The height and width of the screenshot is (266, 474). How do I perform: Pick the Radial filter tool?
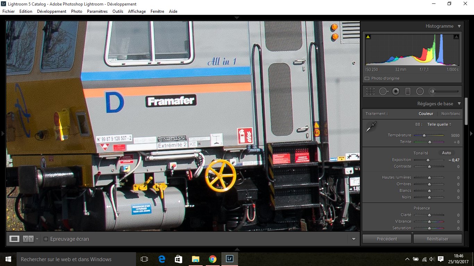pyautogui.click(x=420, y=91)
